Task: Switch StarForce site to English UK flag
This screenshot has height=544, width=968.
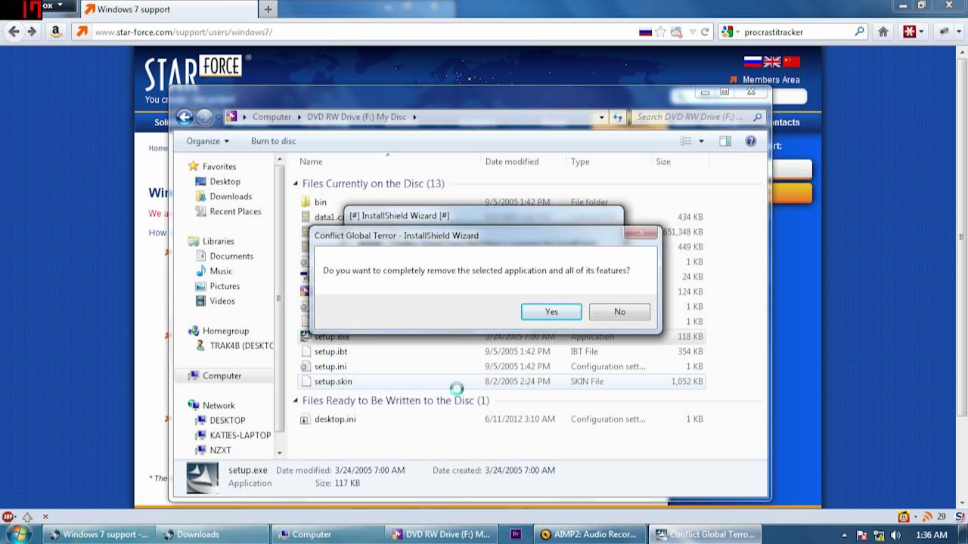Action: pyautogui.click(x=772, y=62)
